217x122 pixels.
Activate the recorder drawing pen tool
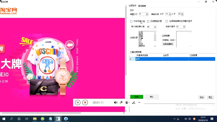tap(133, 102)
